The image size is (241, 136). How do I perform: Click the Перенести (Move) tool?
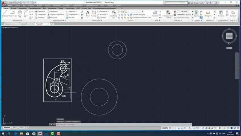[40, 12]
